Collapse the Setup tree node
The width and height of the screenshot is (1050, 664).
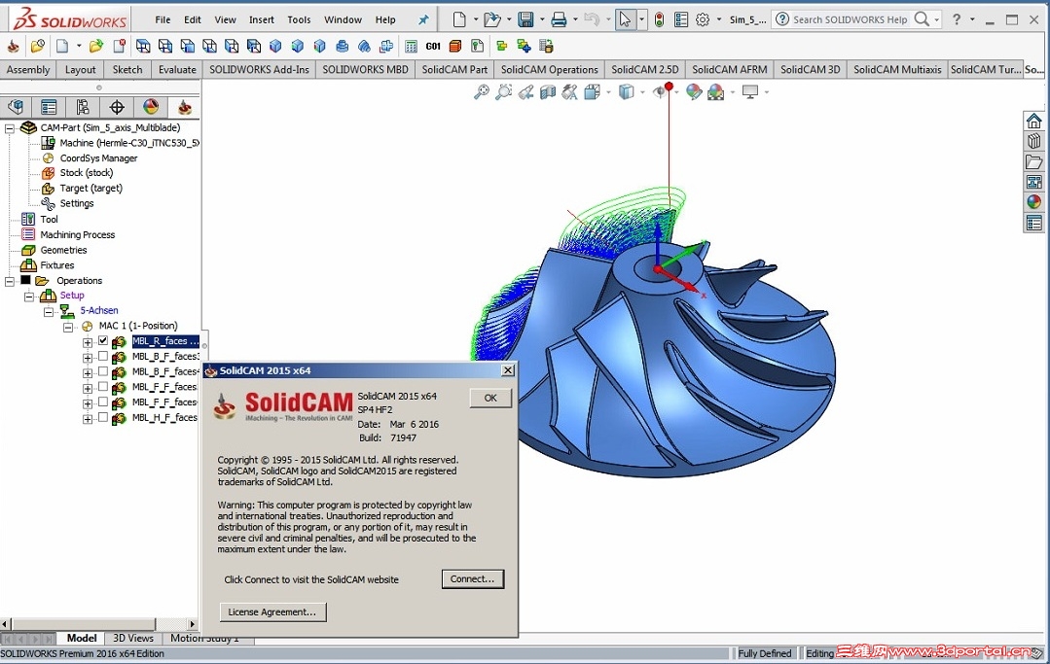[29, 297]
